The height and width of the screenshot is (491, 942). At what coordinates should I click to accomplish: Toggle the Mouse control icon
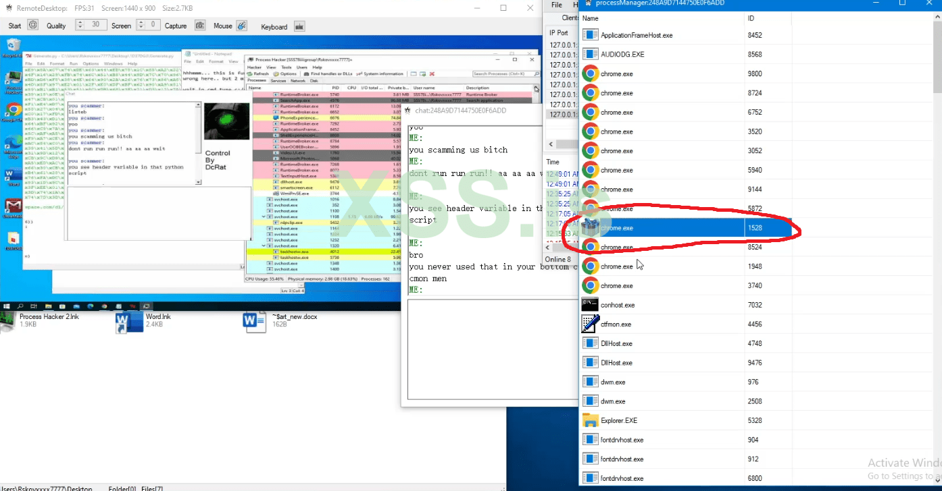[x=241, y=26]
